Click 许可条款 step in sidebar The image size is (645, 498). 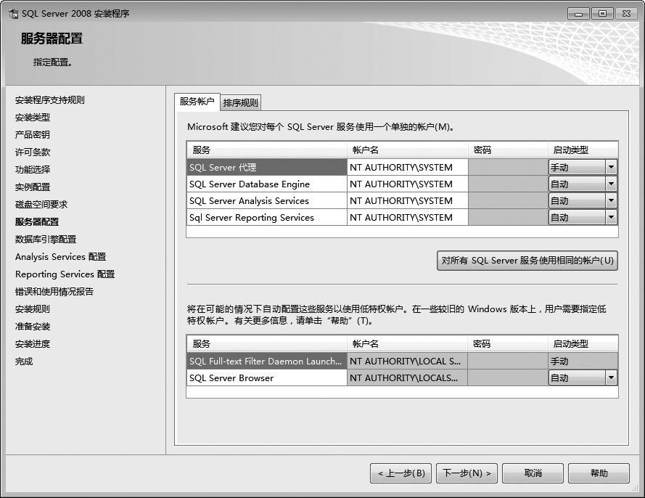pos(33,152)
